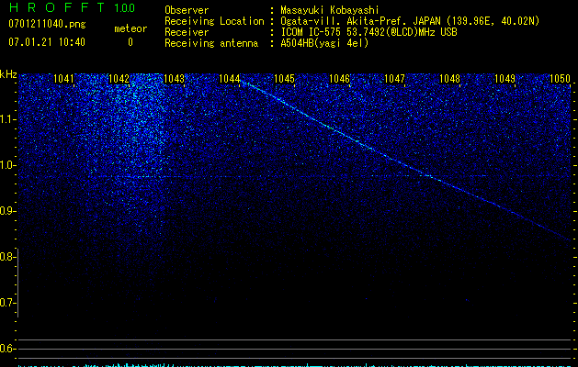Click the Observer label
This screenshot has width=578, height=367.
[x=187, y=10]
